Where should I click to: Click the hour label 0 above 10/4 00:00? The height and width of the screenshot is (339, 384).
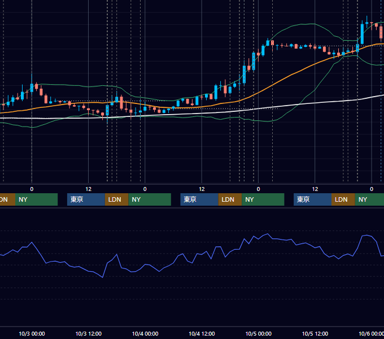pos(145,189)
